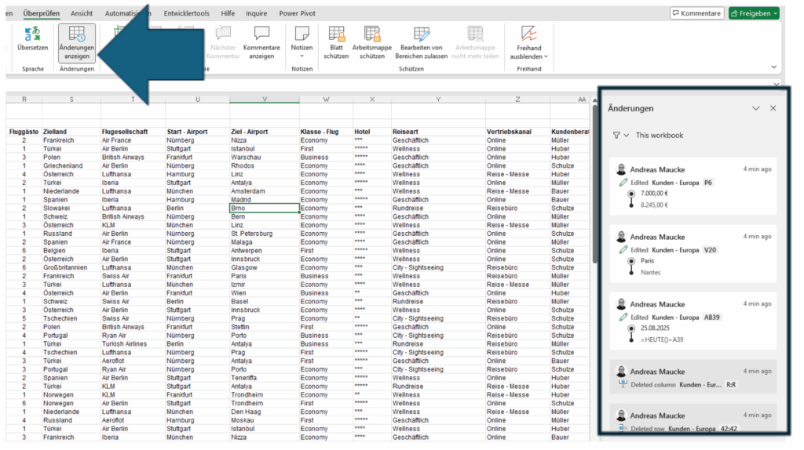Click Kommentare anzeigen ribbon button
Viewport: 804px width, 450px height.
(x=261, y=42)
